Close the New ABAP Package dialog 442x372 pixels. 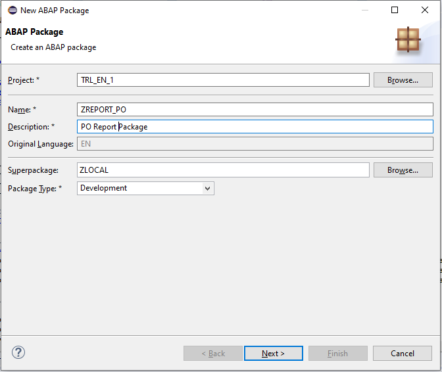(425, 10)
